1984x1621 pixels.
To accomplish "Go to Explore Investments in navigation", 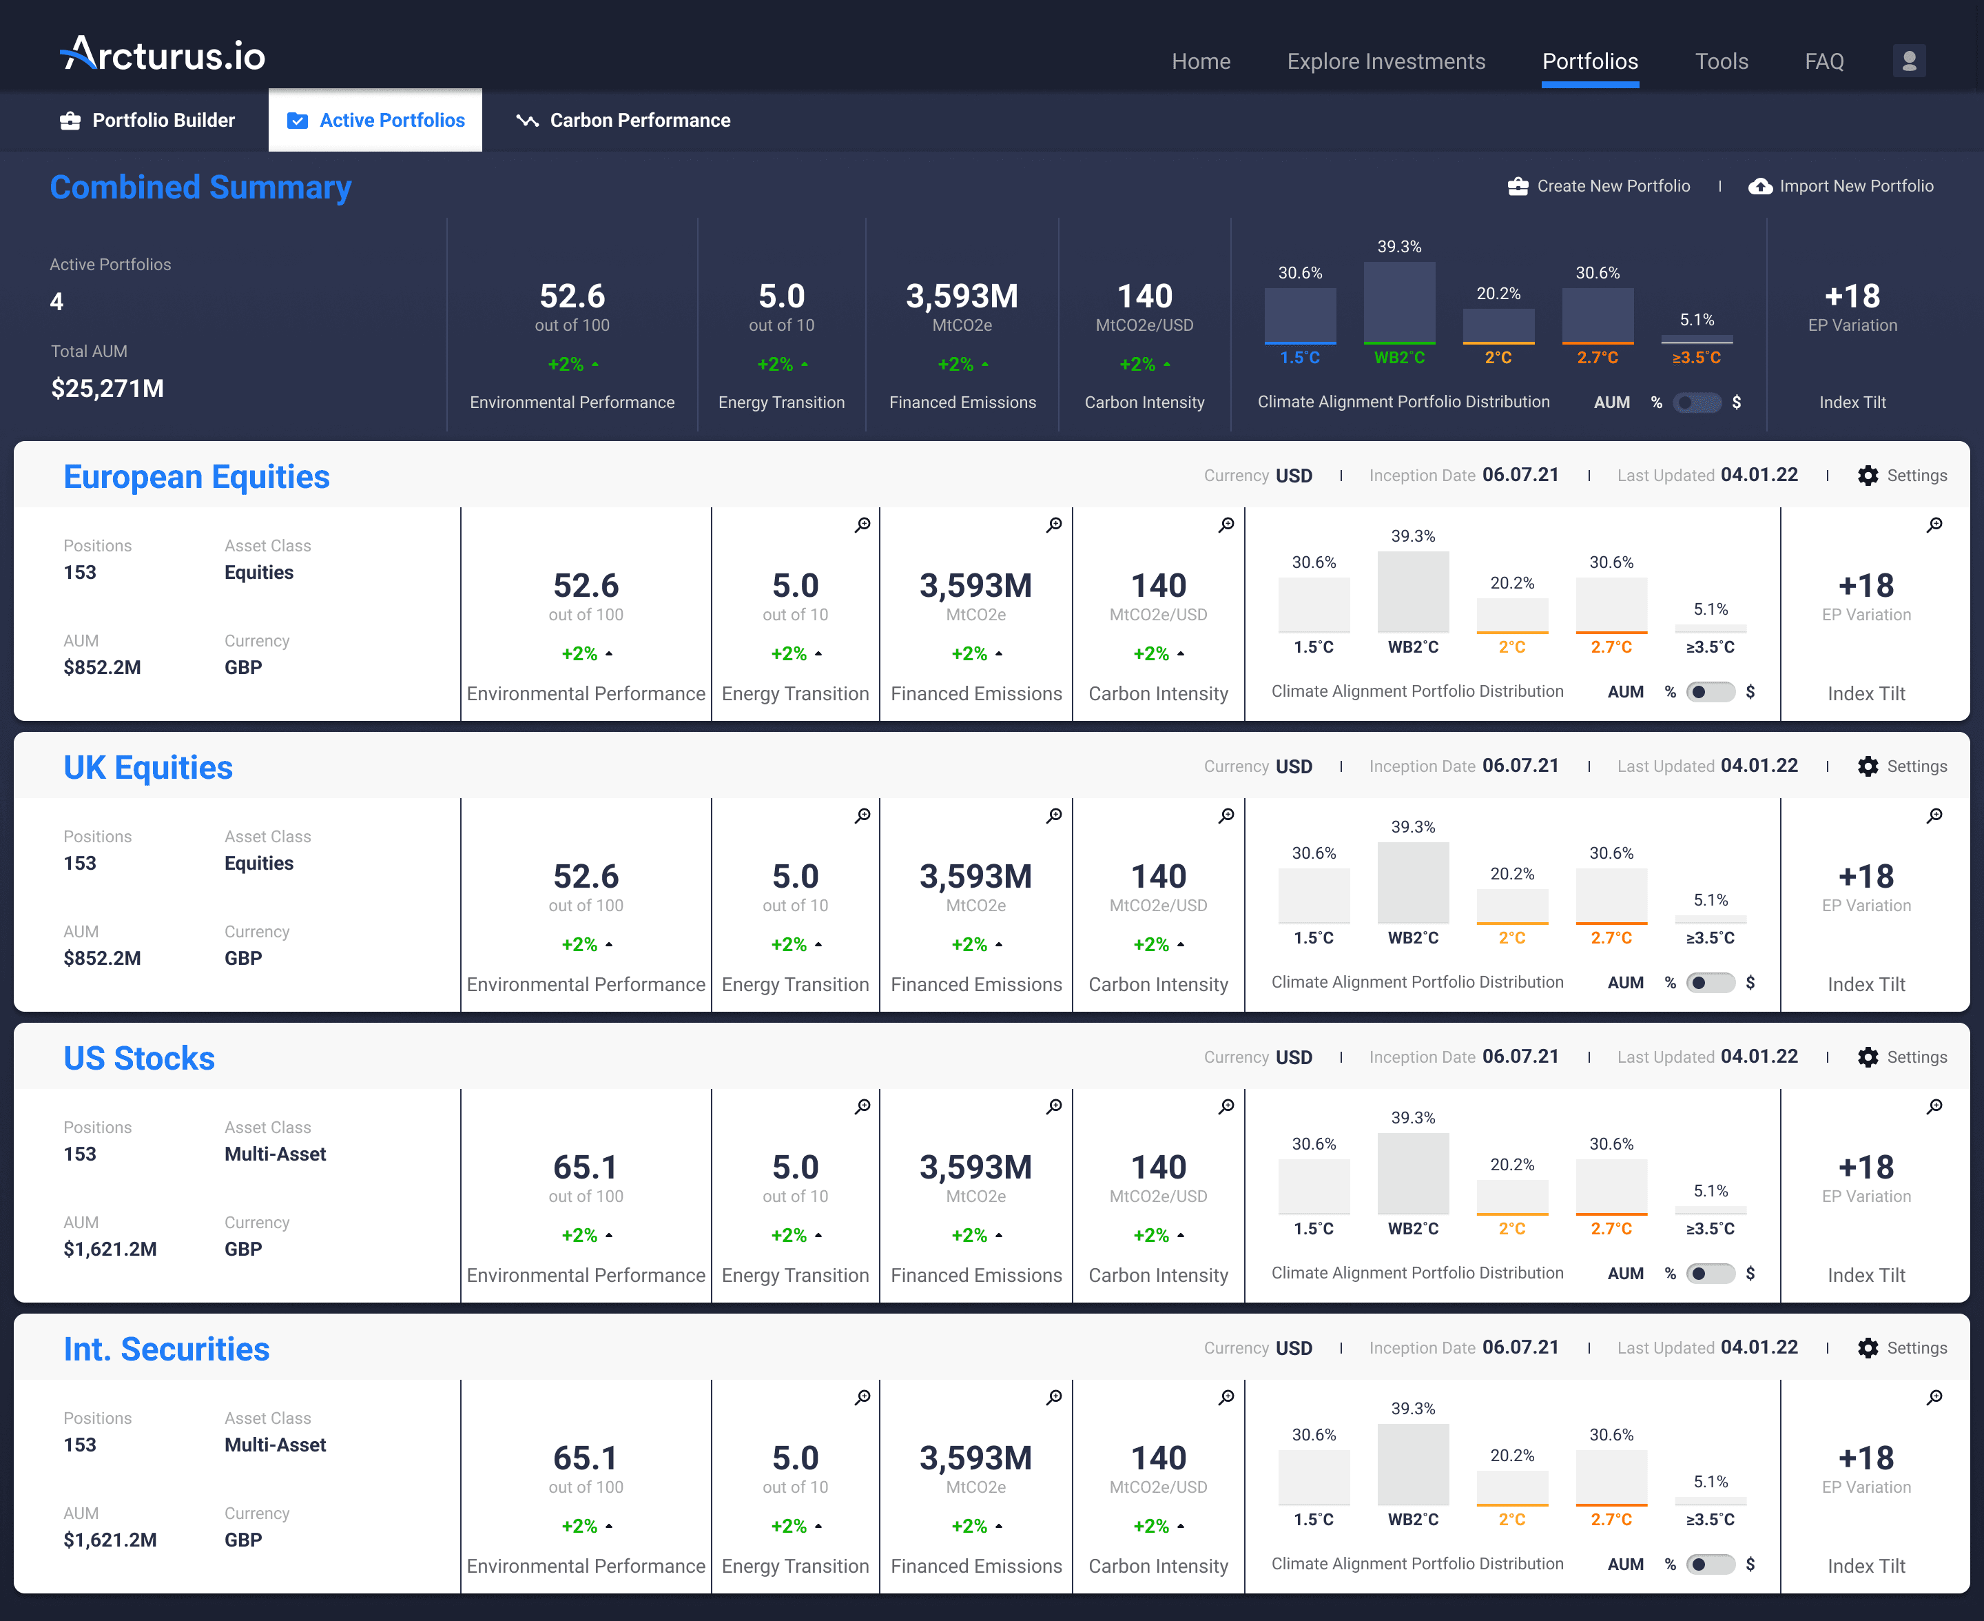I will 1386,61.
